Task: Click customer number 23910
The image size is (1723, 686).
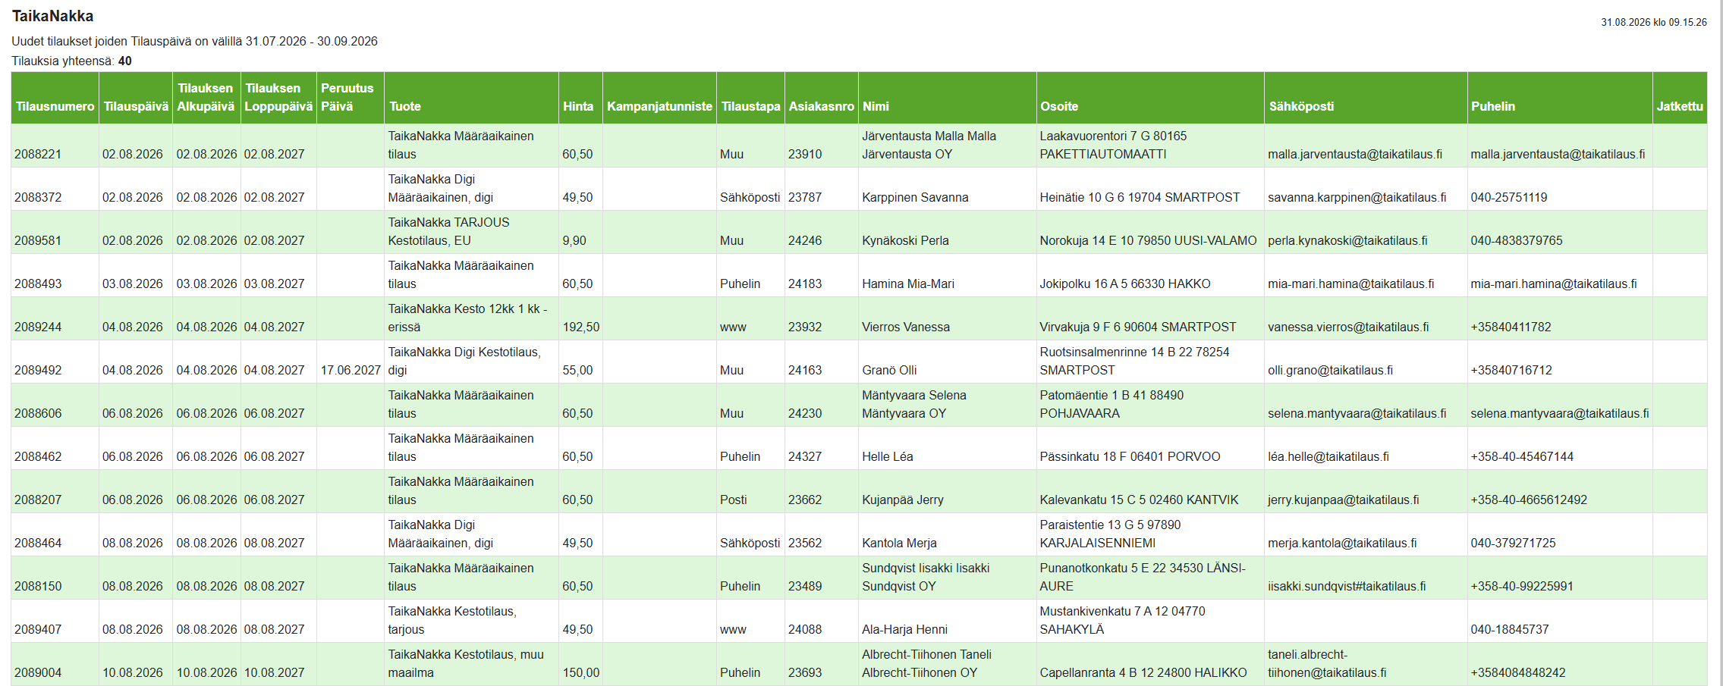Action: coord(805,154)
